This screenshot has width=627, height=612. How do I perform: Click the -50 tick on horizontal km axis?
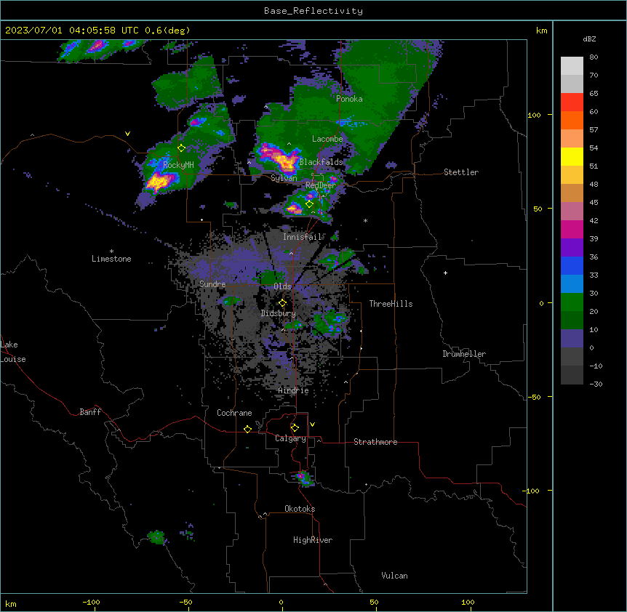[185, 602]
